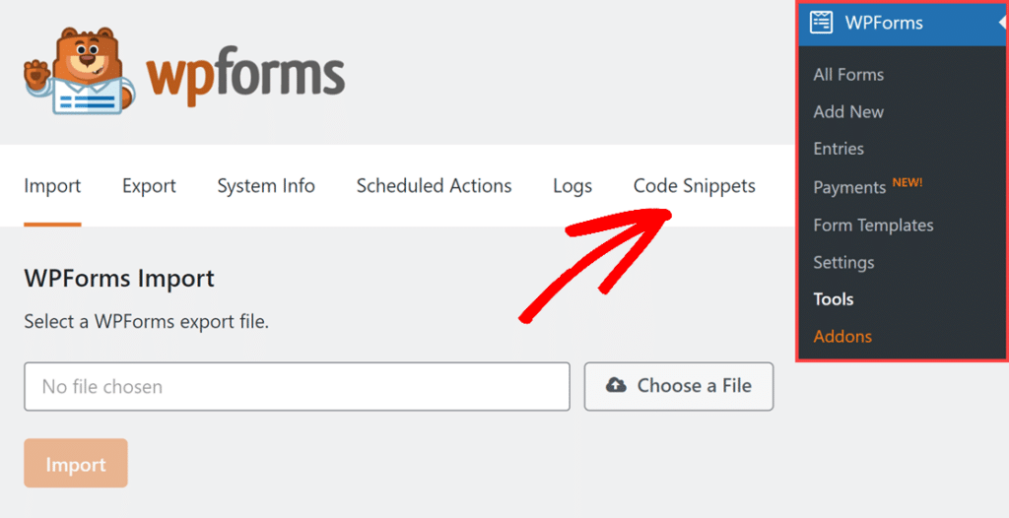Click the cloud upload icon in Choose a File
This screenshot has height=518, width=1009.
pyautogui.click(x=617, y=385)
